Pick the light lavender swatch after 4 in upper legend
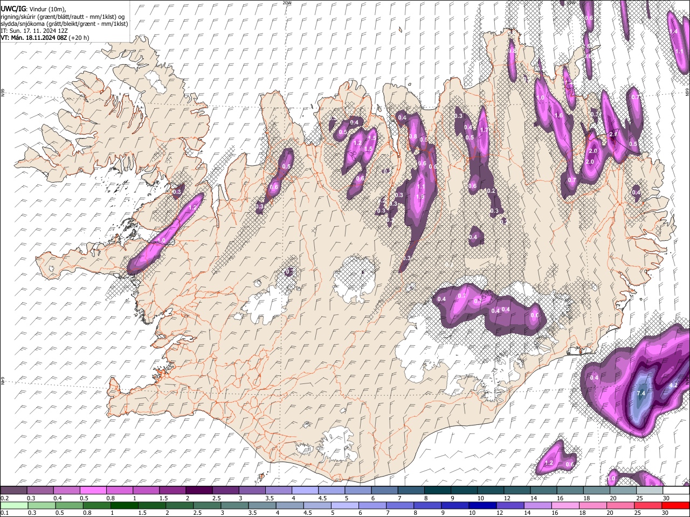Screen dimensions: 690x517 304,490
